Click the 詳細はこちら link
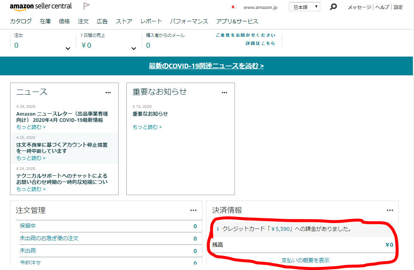Image resolution: width=414 pixels, height=270 pixels. pyautogui.click(x=260, y=43)
